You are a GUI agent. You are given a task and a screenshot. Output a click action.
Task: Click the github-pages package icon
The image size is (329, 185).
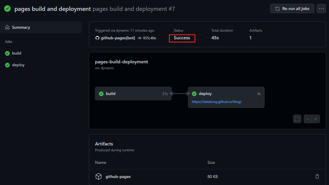pyautogui.click(x=98, y=176)
